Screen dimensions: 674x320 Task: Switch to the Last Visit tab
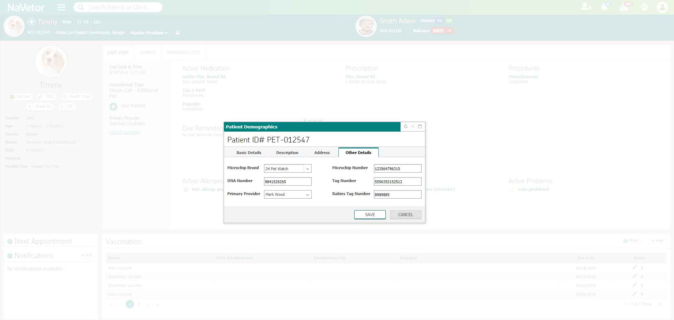tap(118, 53)
